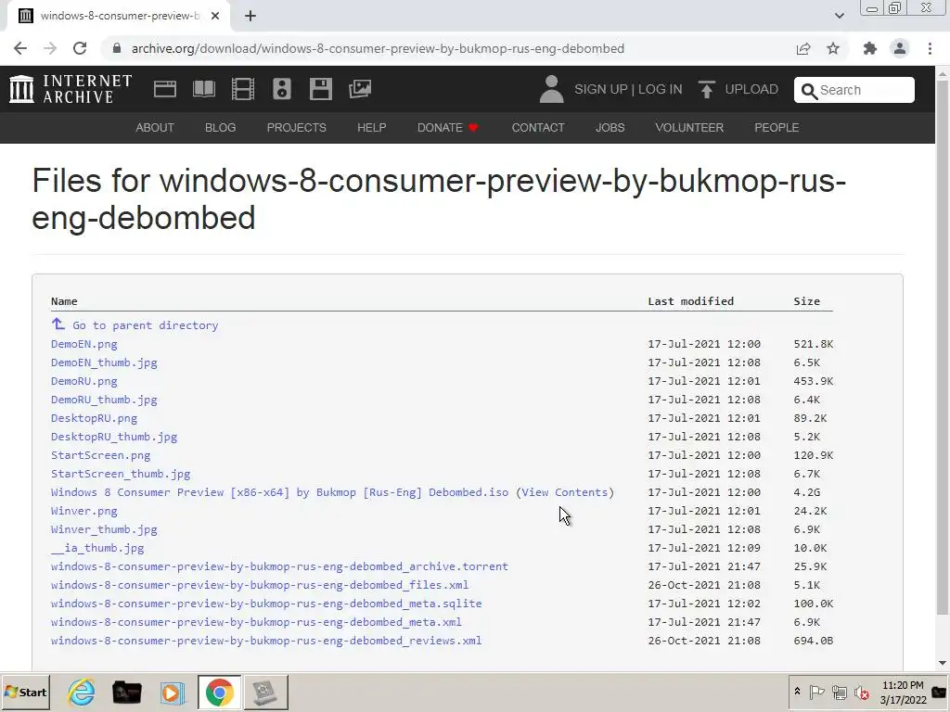Open the Texts book icon
Screen dimensions: 950x712
(203, 89)
